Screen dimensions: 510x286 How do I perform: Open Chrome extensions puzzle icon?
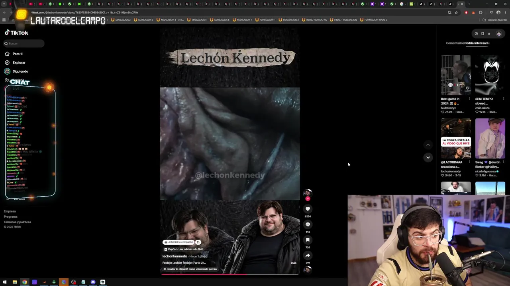pos(481,12)
